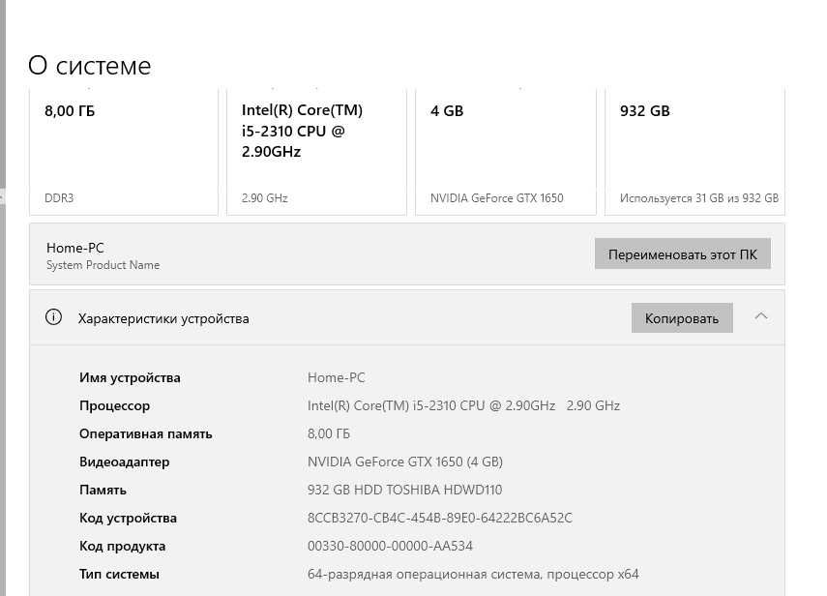Screen dimensions: 827x596
Task: Open the 932 GB storage card
Action: coord(694,151)
